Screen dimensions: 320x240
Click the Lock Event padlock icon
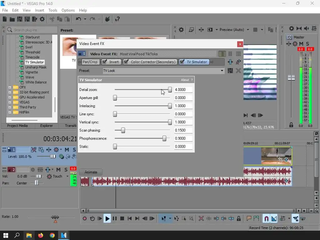[x=238, y=218]
